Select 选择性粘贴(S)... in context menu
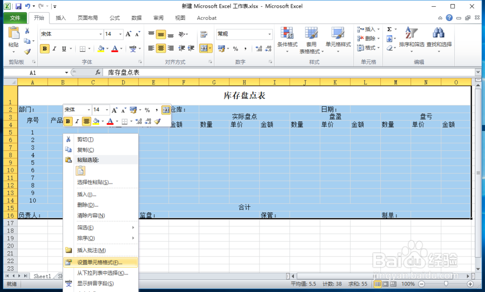Image resolution: width=485 pixels, height=292 pixels. [x=100, y=182]
